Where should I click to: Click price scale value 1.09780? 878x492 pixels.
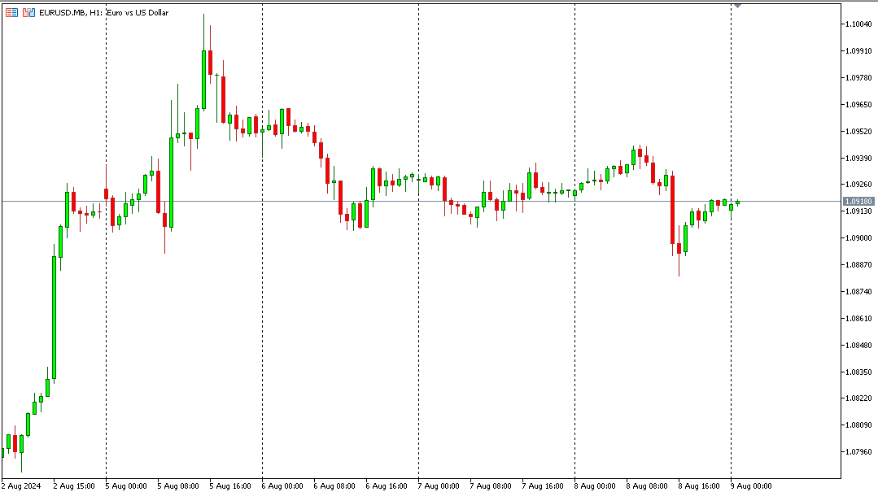[x=858, y=78]
